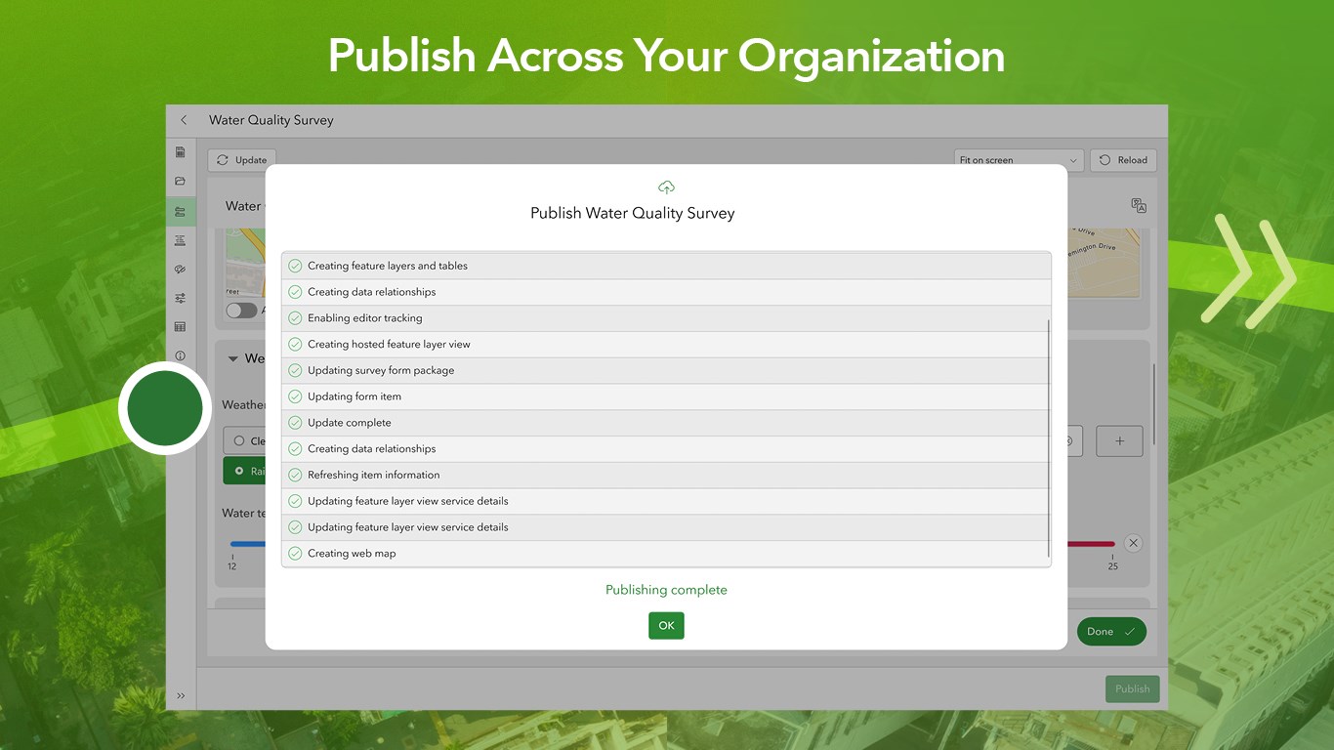Viewport: 1334px width, 750px height.
Task: Click the language translation icon
Action: (x=1139, y=205)
